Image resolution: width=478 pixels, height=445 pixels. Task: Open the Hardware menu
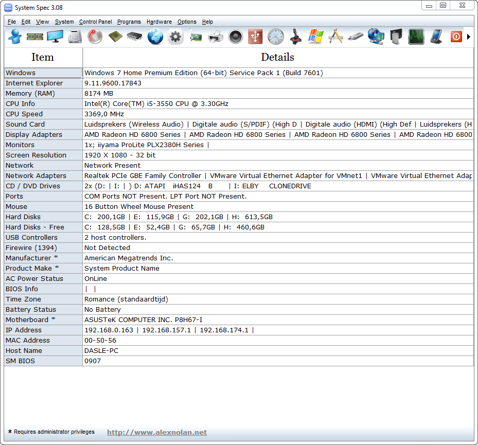point(159,22)
